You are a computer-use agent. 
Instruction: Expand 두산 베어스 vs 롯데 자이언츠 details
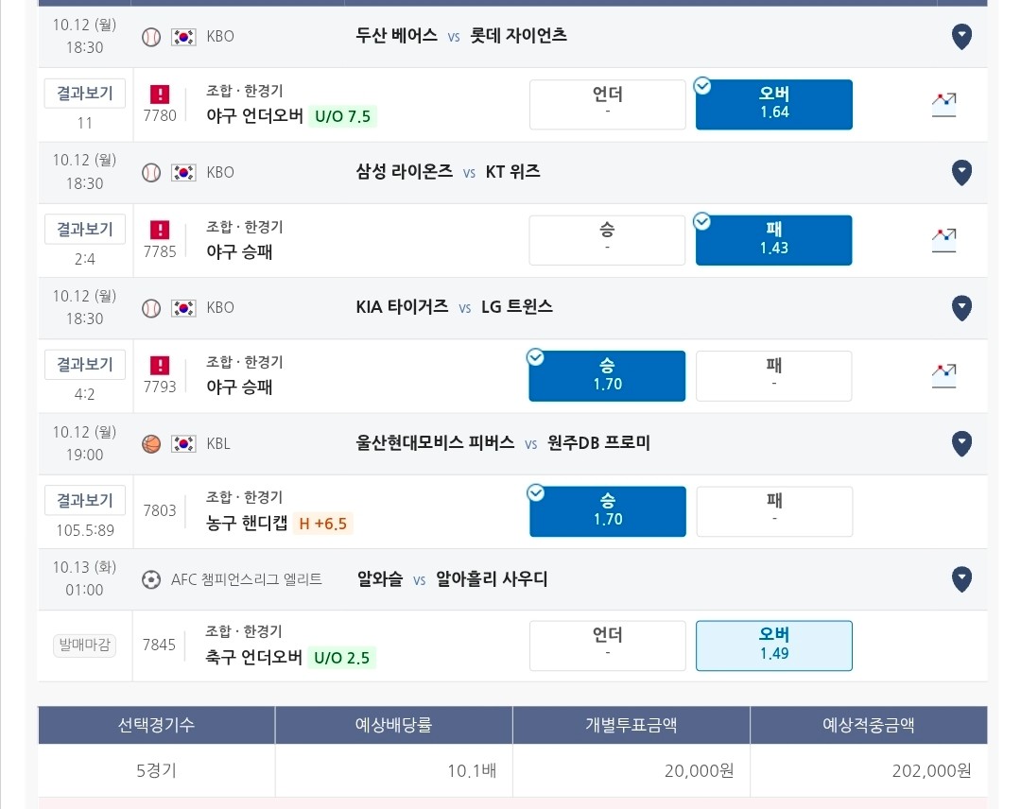click(961, 37)
